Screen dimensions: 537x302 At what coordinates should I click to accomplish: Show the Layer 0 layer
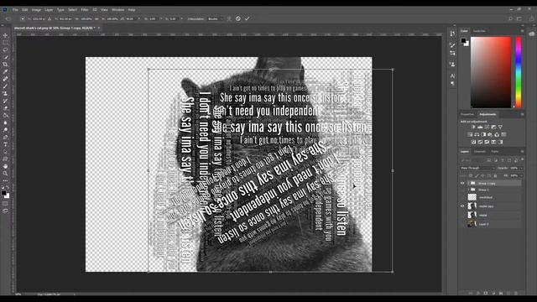coord(462,224)
